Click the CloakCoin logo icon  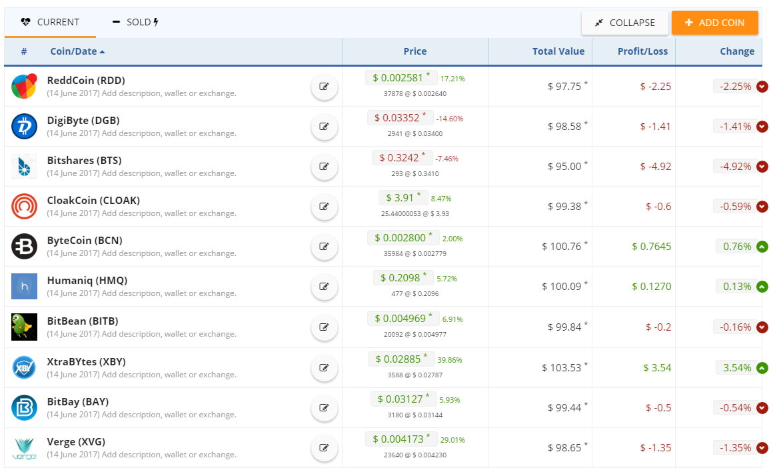(24, 207)
